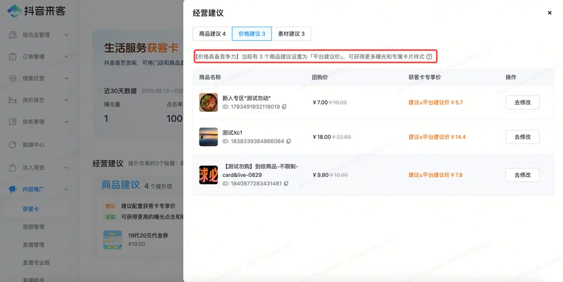
Task: Click the 【测试勿购】到综商品 product thumbnail
Action: (208, 175)
